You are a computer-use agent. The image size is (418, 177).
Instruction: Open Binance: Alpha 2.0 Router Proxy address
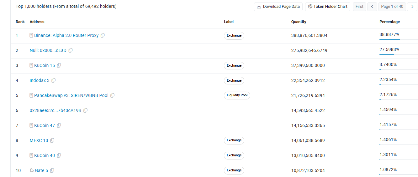coord(66,35)
